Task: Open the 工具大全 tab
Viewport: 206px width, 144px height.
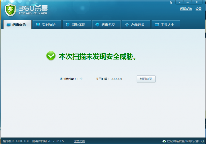Action: pyautogui.click(x=166, y=24)
